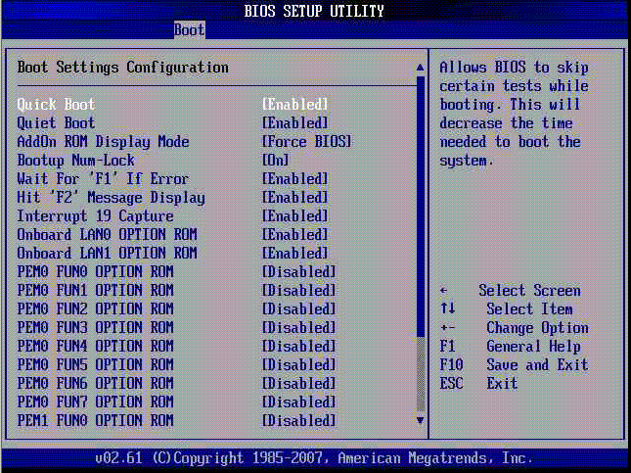Toggle PEM0 FUN0 OPTION ROM [Disabled] value
The height and width of the screenshot is (473, 631).
click(x=299, y=272)
